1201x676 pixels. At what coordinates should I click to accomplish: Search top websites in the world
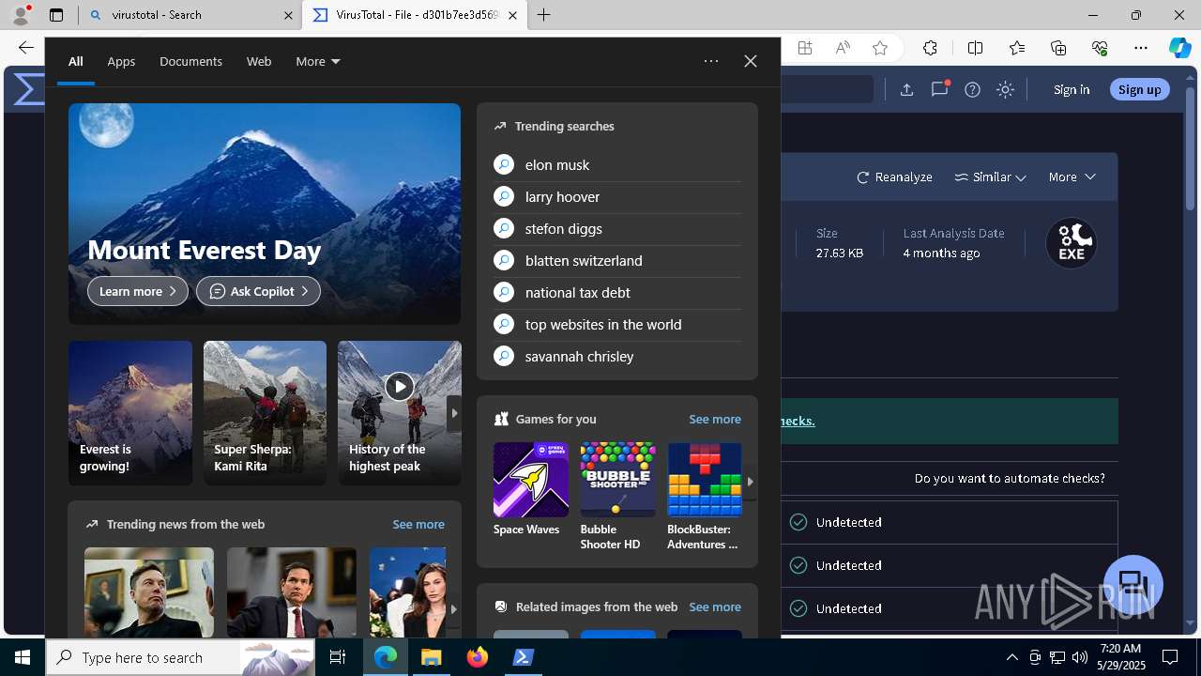tap(617, 324)
